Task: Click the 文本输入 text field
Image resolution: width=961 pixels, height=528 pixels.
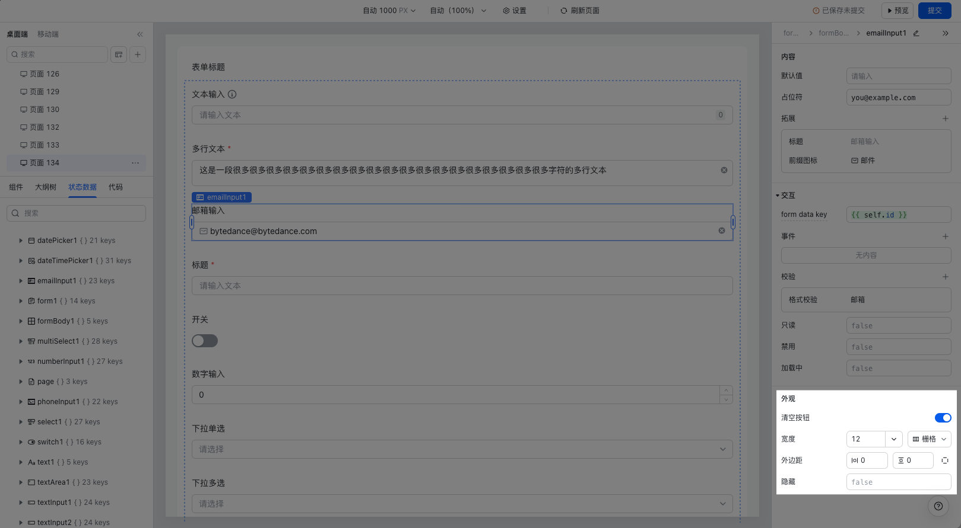Action: tap(462, 115)
